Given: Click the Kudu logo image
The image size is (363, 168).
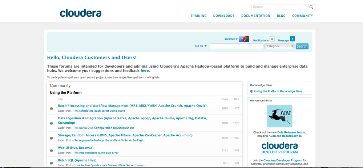Looking at the screenshot, I should pos(279,116).
